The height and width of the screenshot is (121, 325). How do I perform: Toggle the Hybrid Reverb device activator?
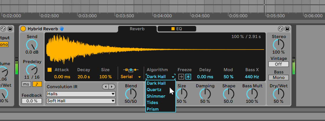pyautogui.click(x=23, y=29)
